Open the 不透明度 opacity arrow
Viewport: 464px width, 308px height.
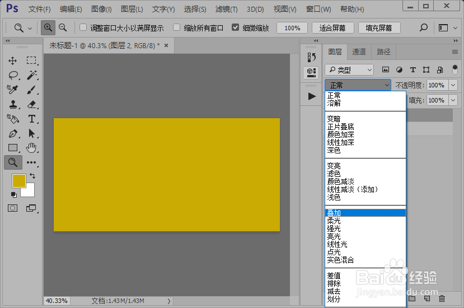tap(453, 85)
